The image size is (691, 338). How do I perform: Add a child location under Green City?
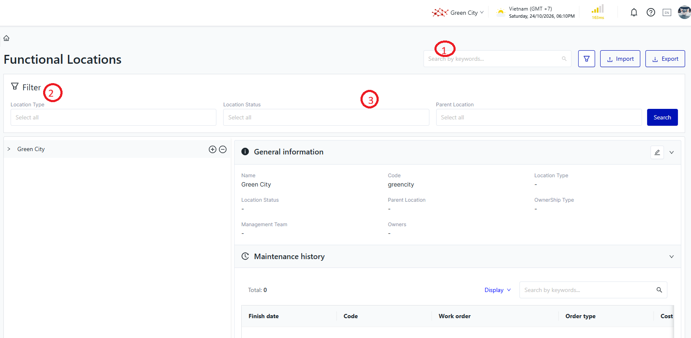coord(213,149)
